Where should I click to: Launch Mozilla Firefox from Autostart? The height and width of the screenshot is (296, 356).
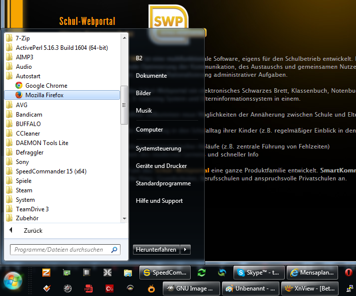point(62,95)
